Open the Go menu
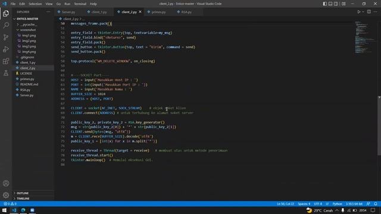Viewport: 381px width, 214px height. 58,4
